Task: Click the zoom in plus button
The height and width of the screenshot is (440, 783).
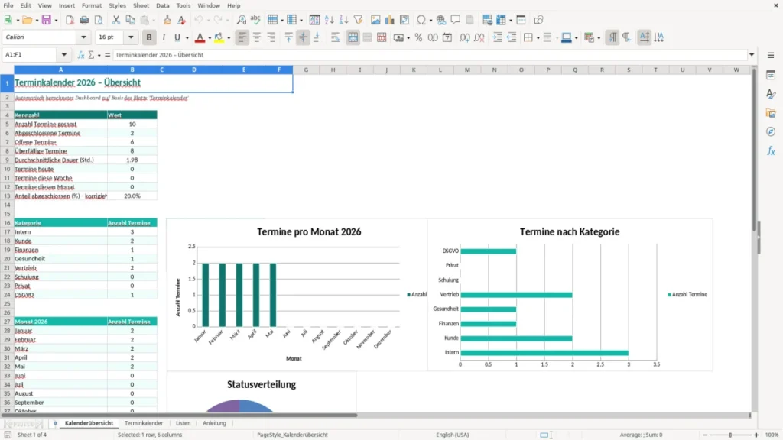Action: [x=756, y=435]
